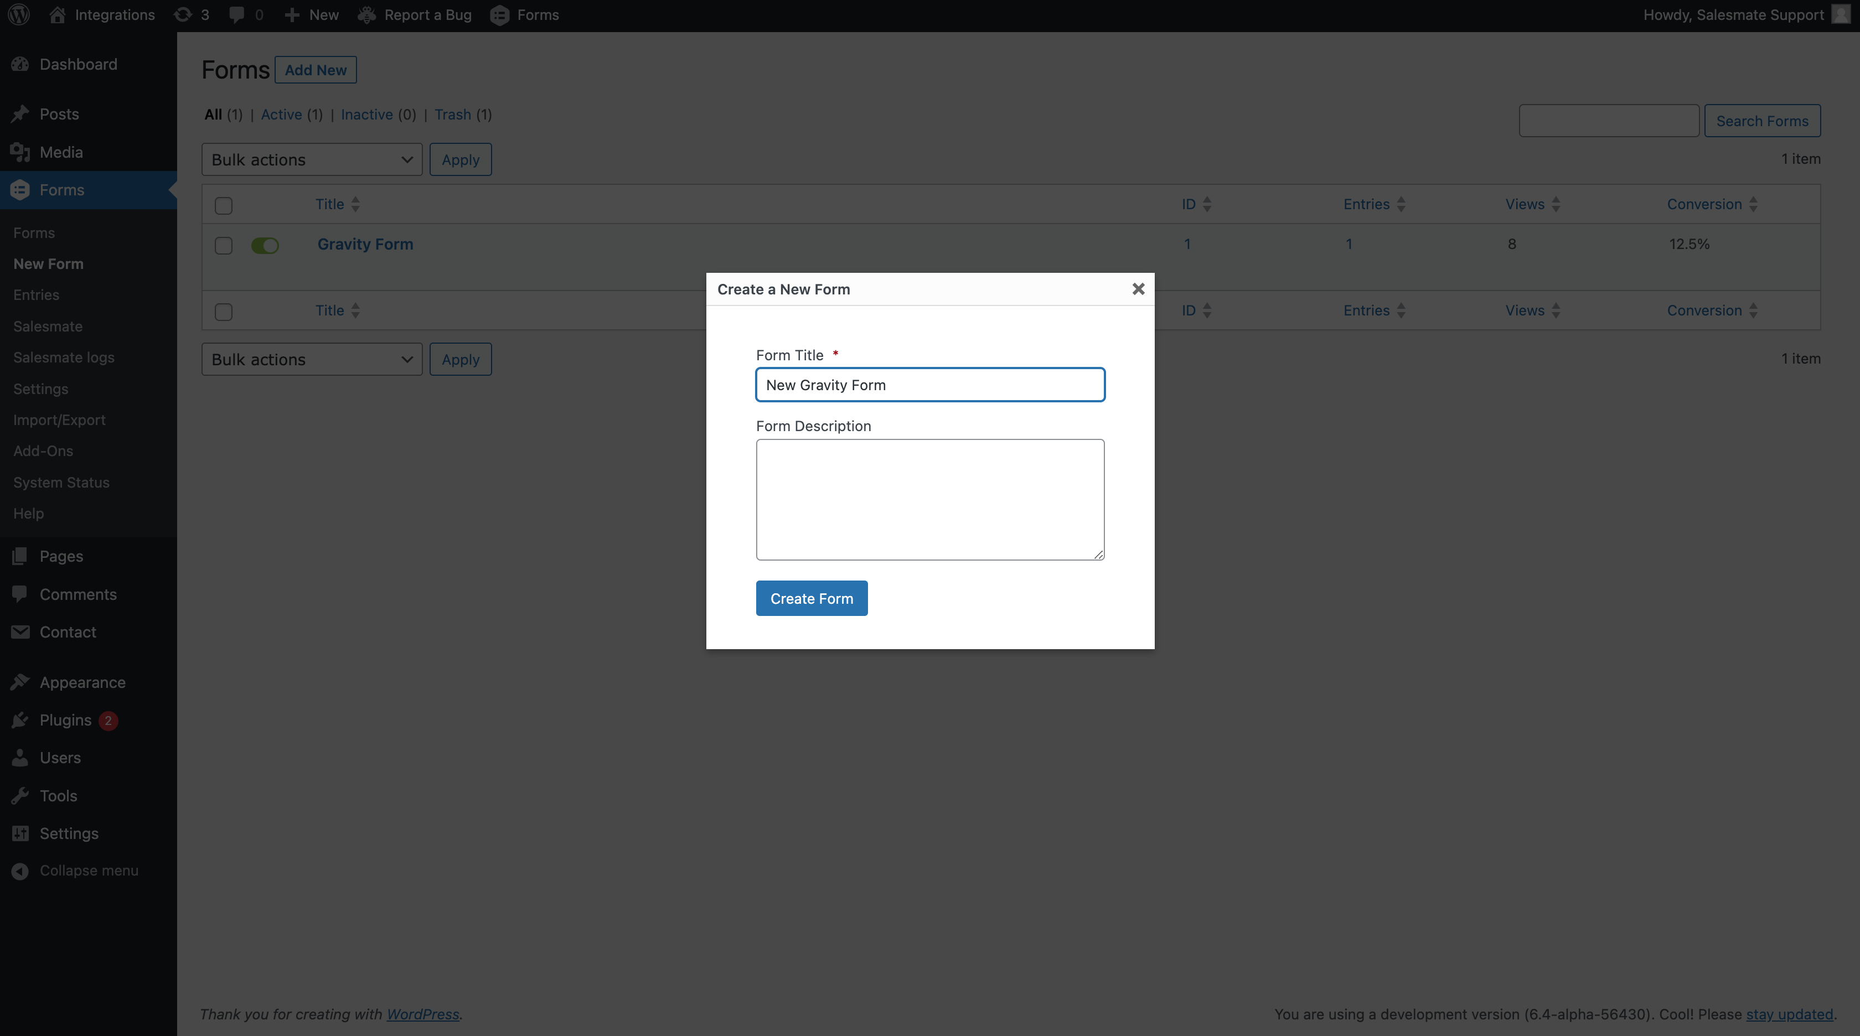Click the search forms input box
Image resolution: width=1860 pixels, height=1036 pixels.
[1609, 121]
